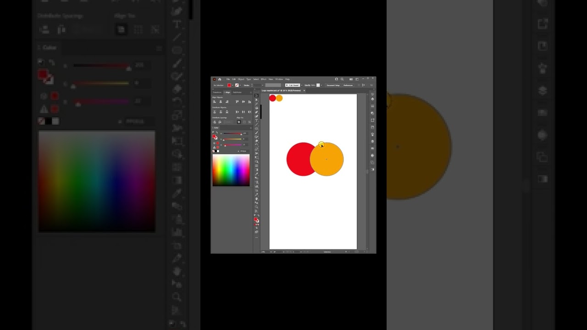Select the Type tool

256,121
